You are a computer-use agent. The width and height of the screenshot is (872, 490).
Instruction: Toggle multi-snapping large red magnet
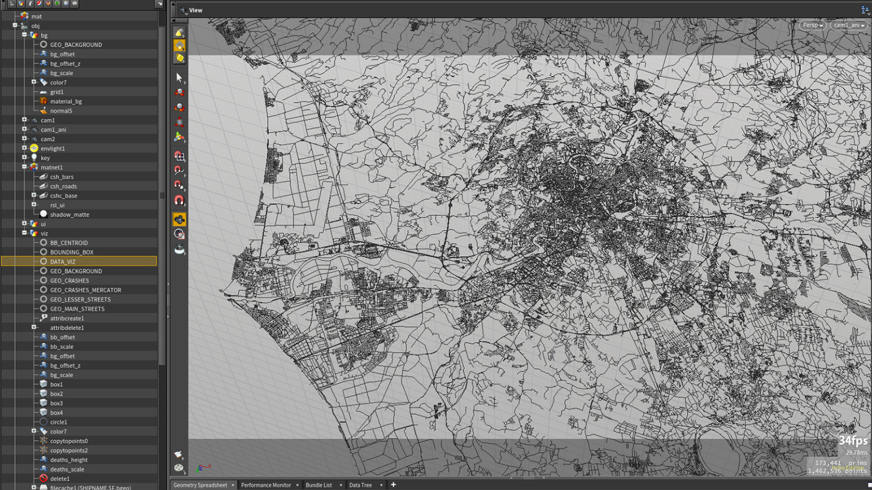click(x=179, y=200)
